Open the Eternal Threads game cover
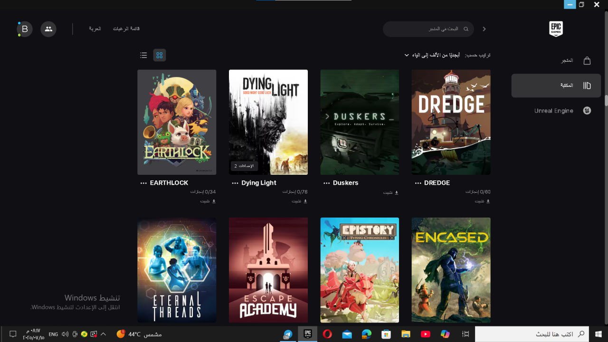The image size is (608, 342). [177, 270]
